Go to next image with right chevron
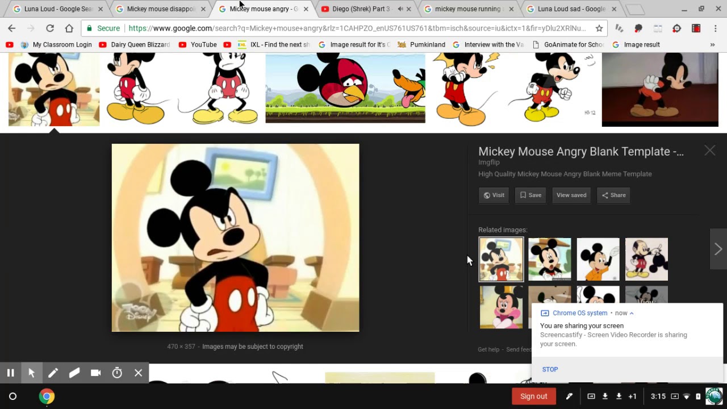 click(x=718, y=249)
